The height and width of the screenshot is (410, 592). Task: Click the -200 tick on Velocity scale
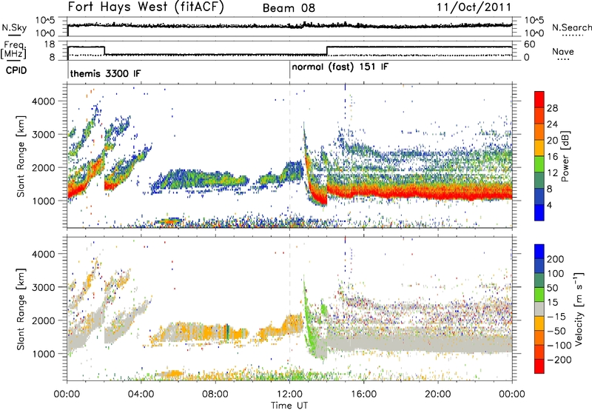[559, 360]
